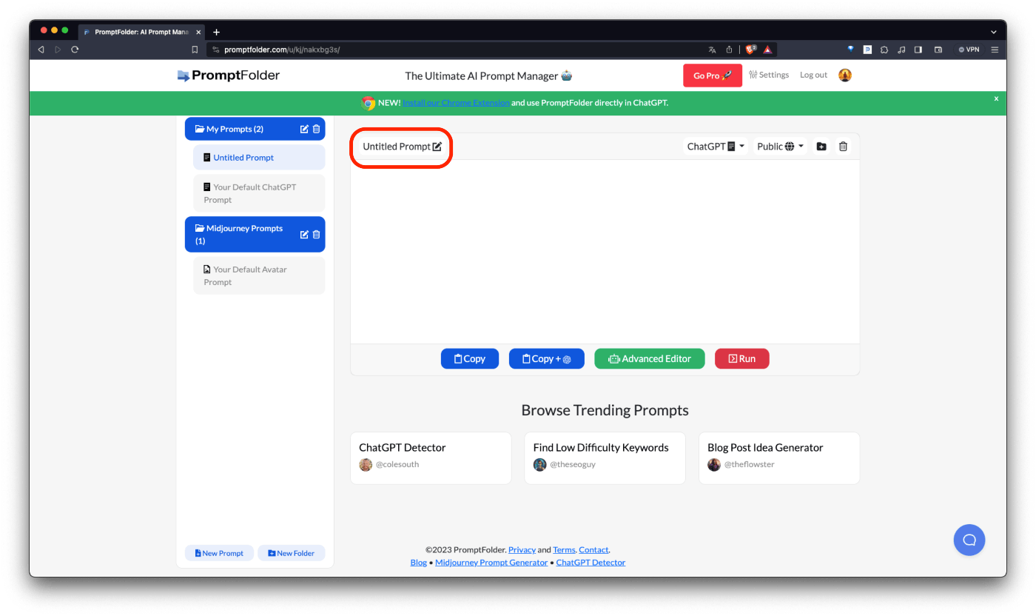The image size is (1036, 616).
Task: Edit the Midjourney Prompts folder name
Action: 304,235
